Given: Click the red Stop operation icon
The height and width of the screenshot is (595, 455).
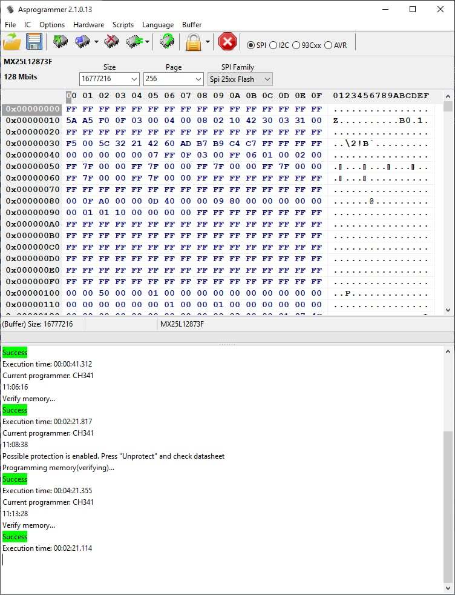Looking at the screenshot, I should point(227,41).
